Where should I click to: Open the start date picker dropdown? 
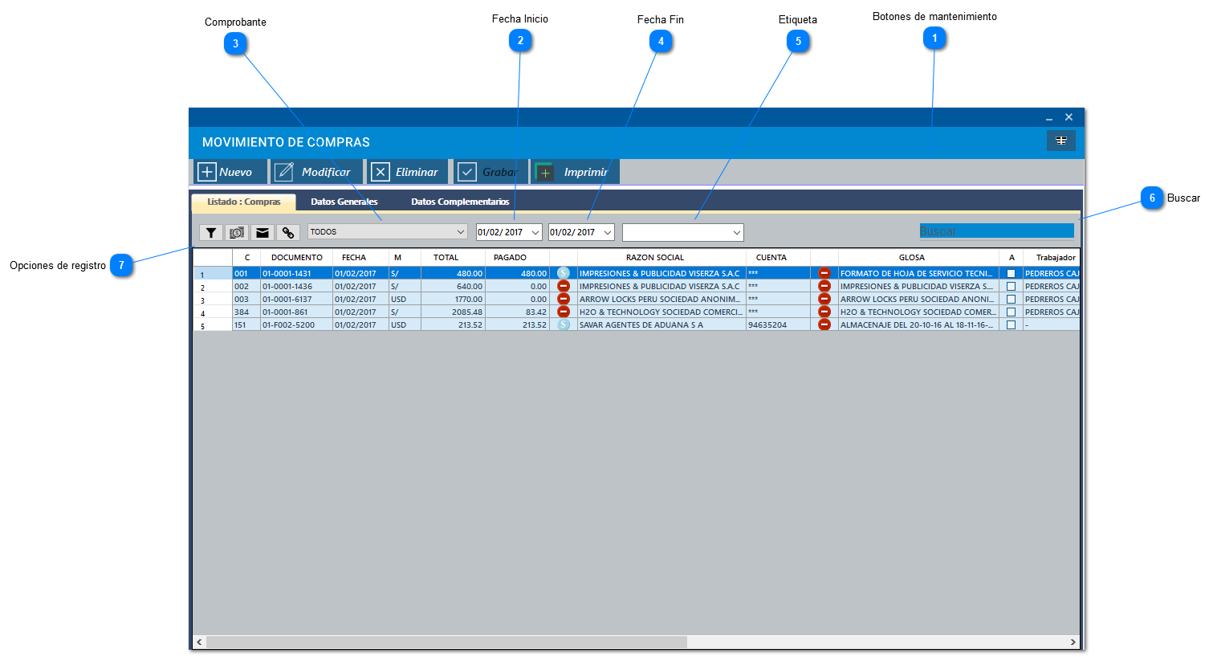(535, 233)
